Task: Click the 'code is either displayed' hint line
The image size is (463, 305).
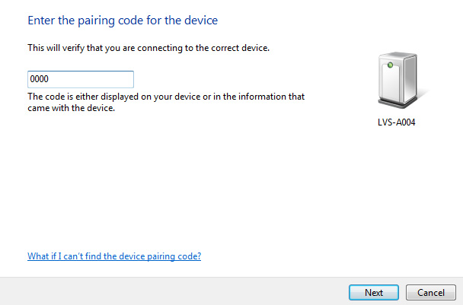Action: pyautogui.click(x=166, y=97)
